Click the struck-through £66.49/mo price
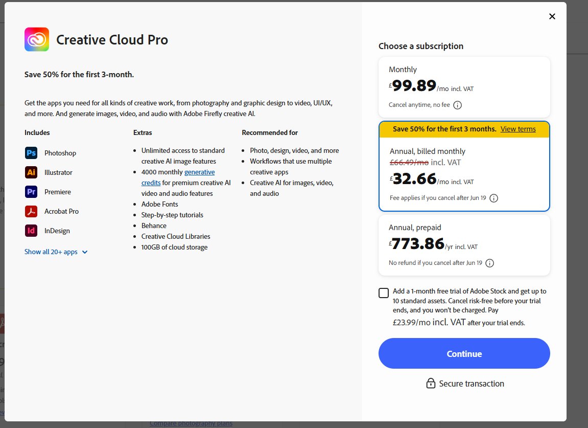 point(409,162)
